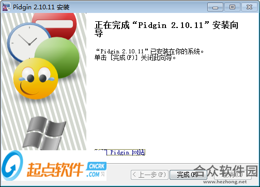Click the green available status bubble
260x187 pixels.
[x=57, y=57]
